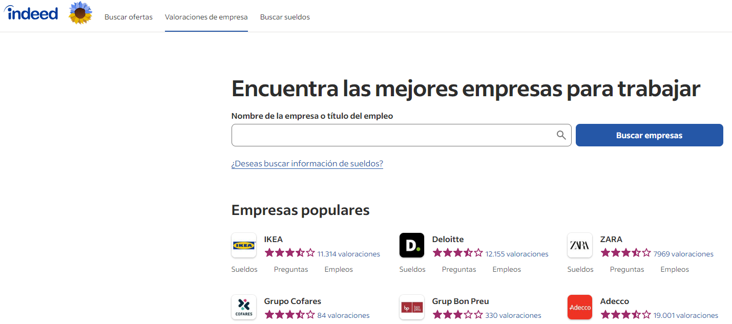Follow the salary information search link
This screenshot has width=732, height=324.
tap(307, 164)
